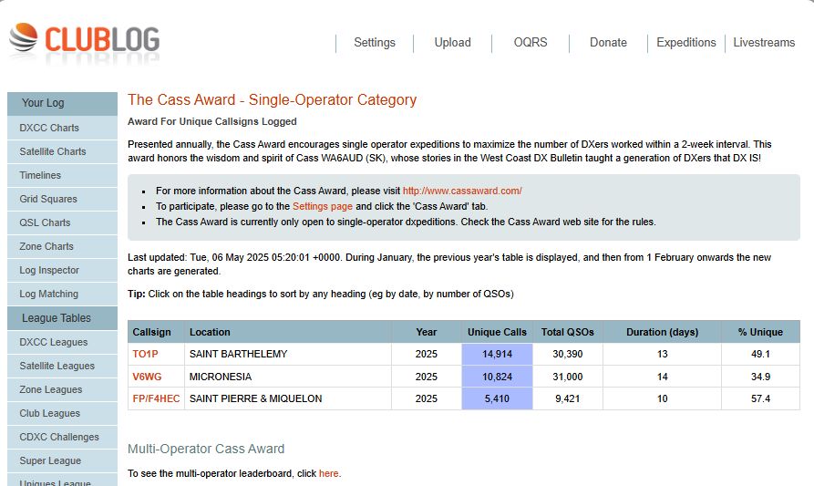Open the Settings menu item
Viewport: 814px width, 486px height.
coord(374,43)
